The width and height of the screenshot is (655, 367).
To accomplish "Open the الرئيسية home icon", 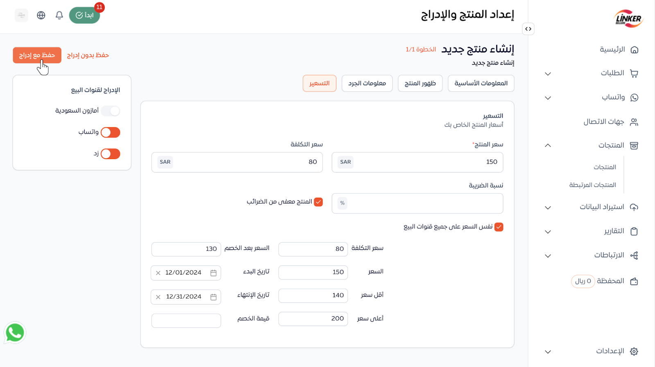I will 634,50.
